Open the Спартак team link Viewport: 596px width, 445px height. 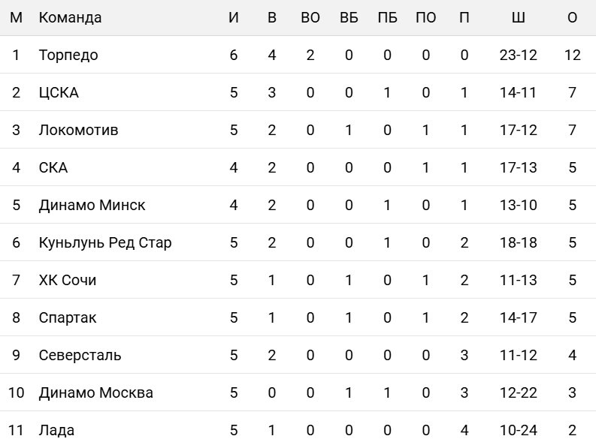(x=68, y=317)
